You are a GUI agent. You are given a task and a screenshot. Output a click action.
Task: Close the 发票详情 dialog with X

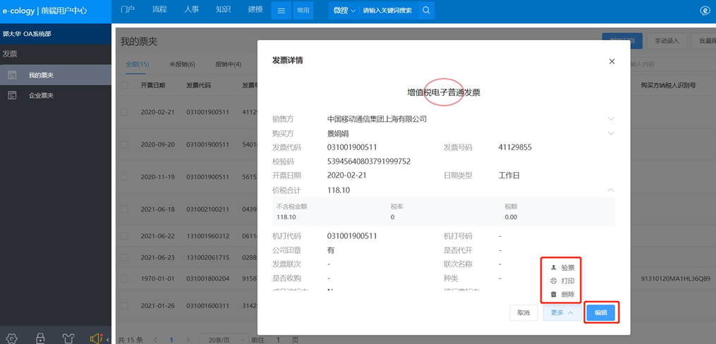[612, 61]
